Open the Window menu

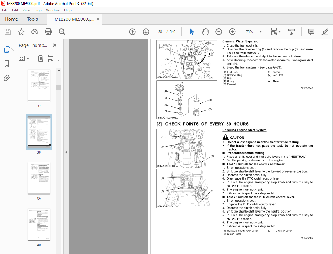[53, 10]
